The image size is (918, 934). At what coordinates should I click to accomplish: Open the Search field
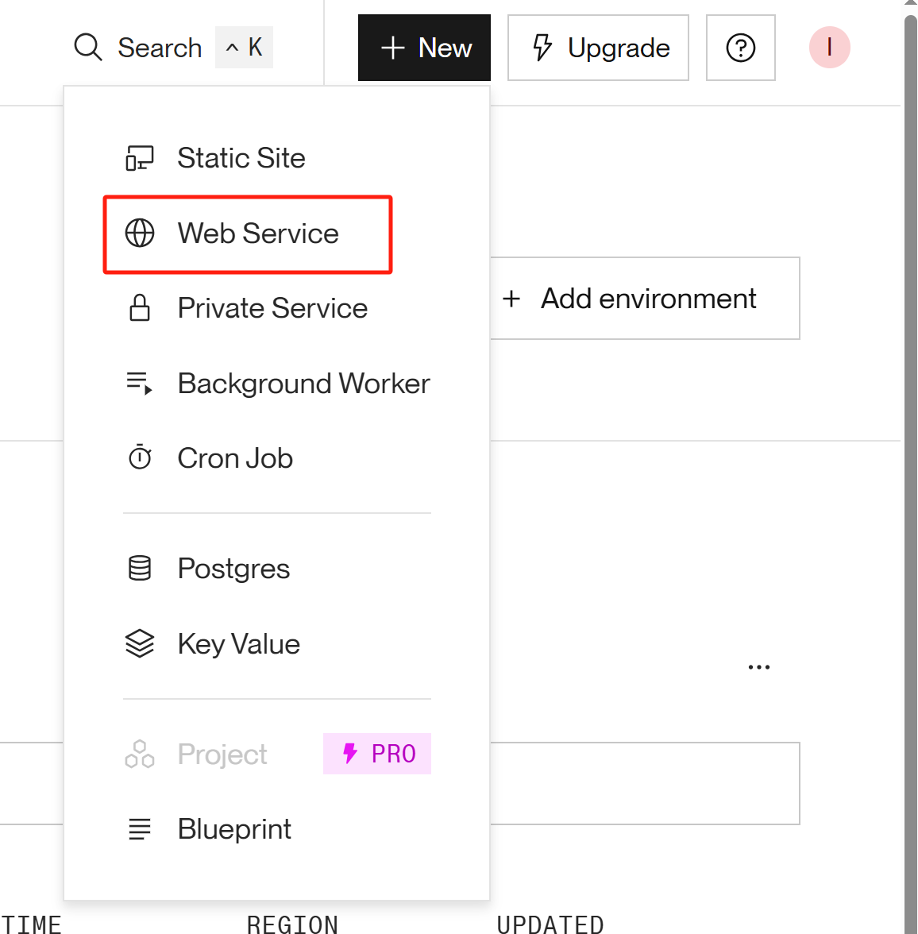pyautogui.click(x=173, y=47)
